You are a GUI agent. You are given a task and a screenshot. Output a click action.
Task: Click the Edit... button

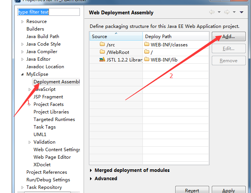pos(229,49)
